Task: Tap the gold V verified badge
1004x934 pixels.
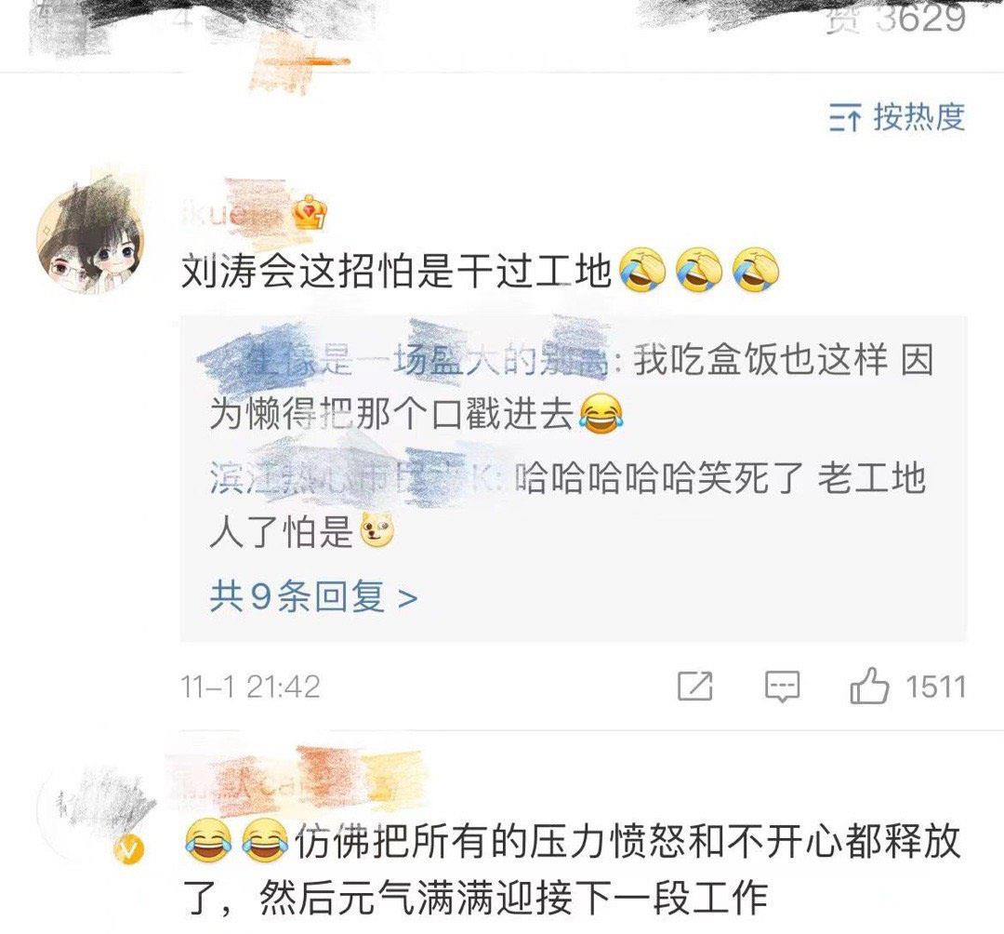Action: (129, 848)
